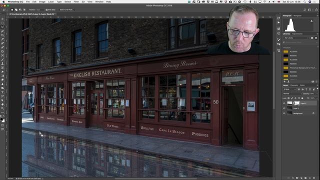This screenshot has width=320, height=180.
Task: Toggle Lock all padlock icon
Action: [302, 98]
